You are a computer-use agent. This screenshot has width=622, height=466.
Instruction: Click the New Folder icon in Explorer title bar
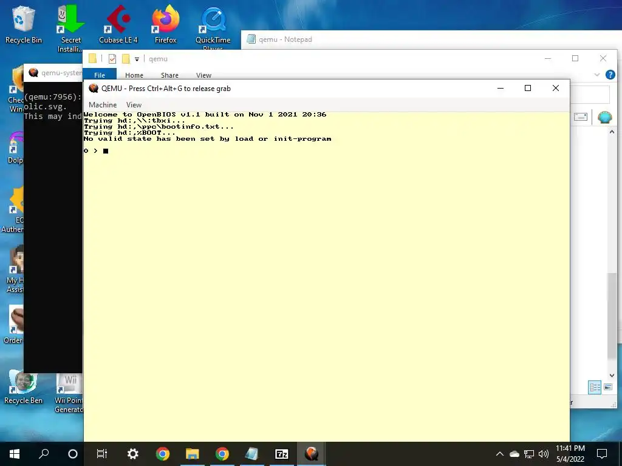tap(126, 59)
